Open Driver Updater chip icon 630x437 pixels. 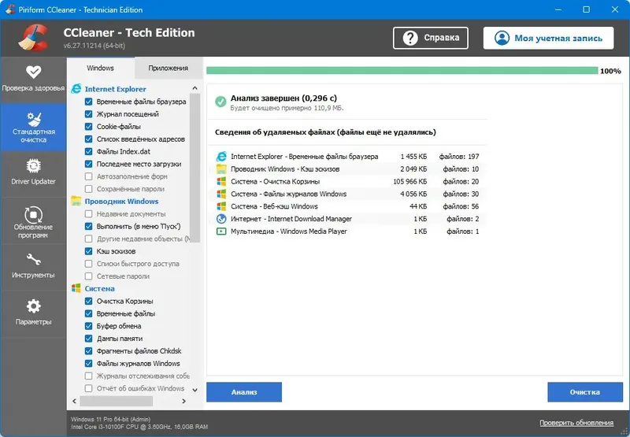33,166
